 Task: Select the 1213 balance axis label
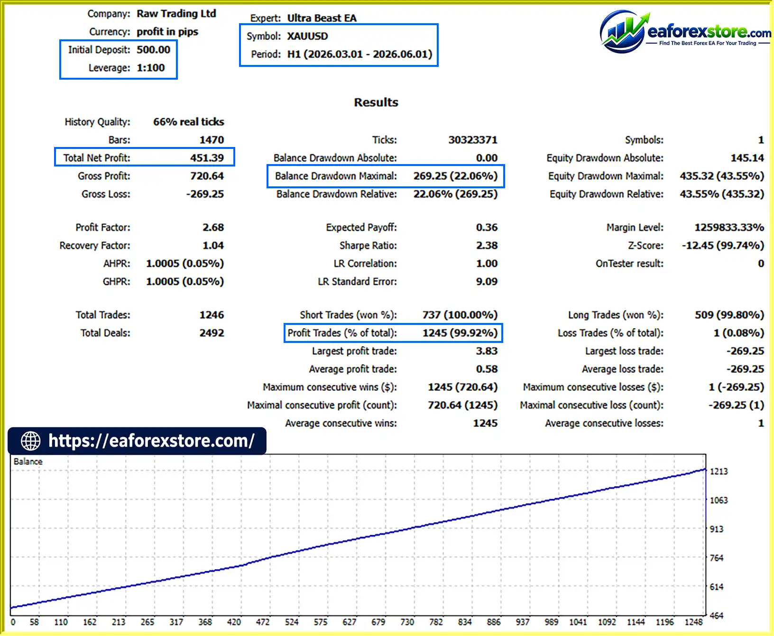pyautogui.click(x=719, y=471)
